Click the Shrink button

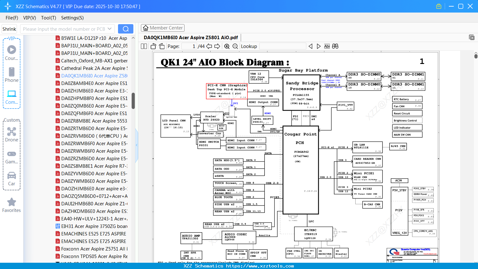(9, 29)
